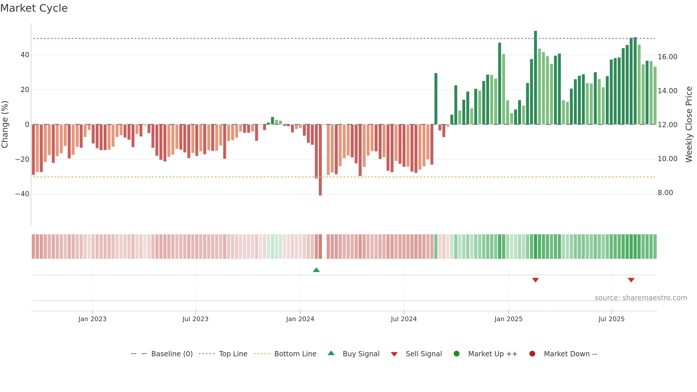Click the 40 label on the left axis
This screenshot has width=697, height=392.
coord(25,55)
